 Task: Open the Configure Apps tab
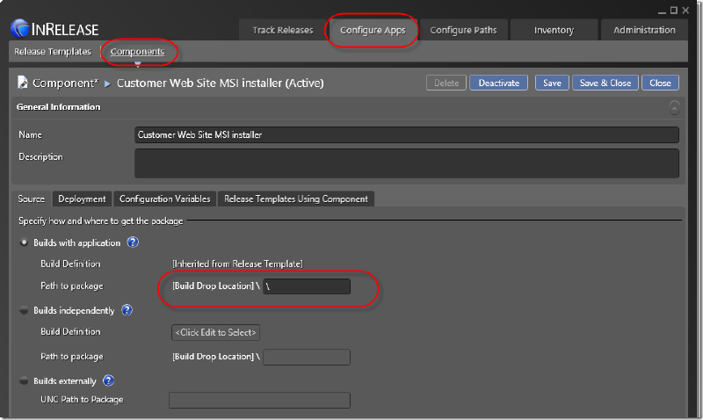click(373, 30)
